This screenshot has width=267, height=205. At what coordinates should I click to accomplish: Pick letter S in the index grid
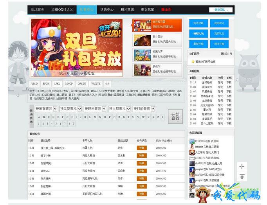pos(124,117)
